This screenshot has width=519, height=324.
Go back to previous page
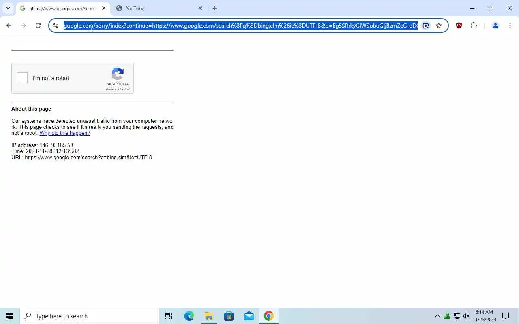(x=9, y=26)
